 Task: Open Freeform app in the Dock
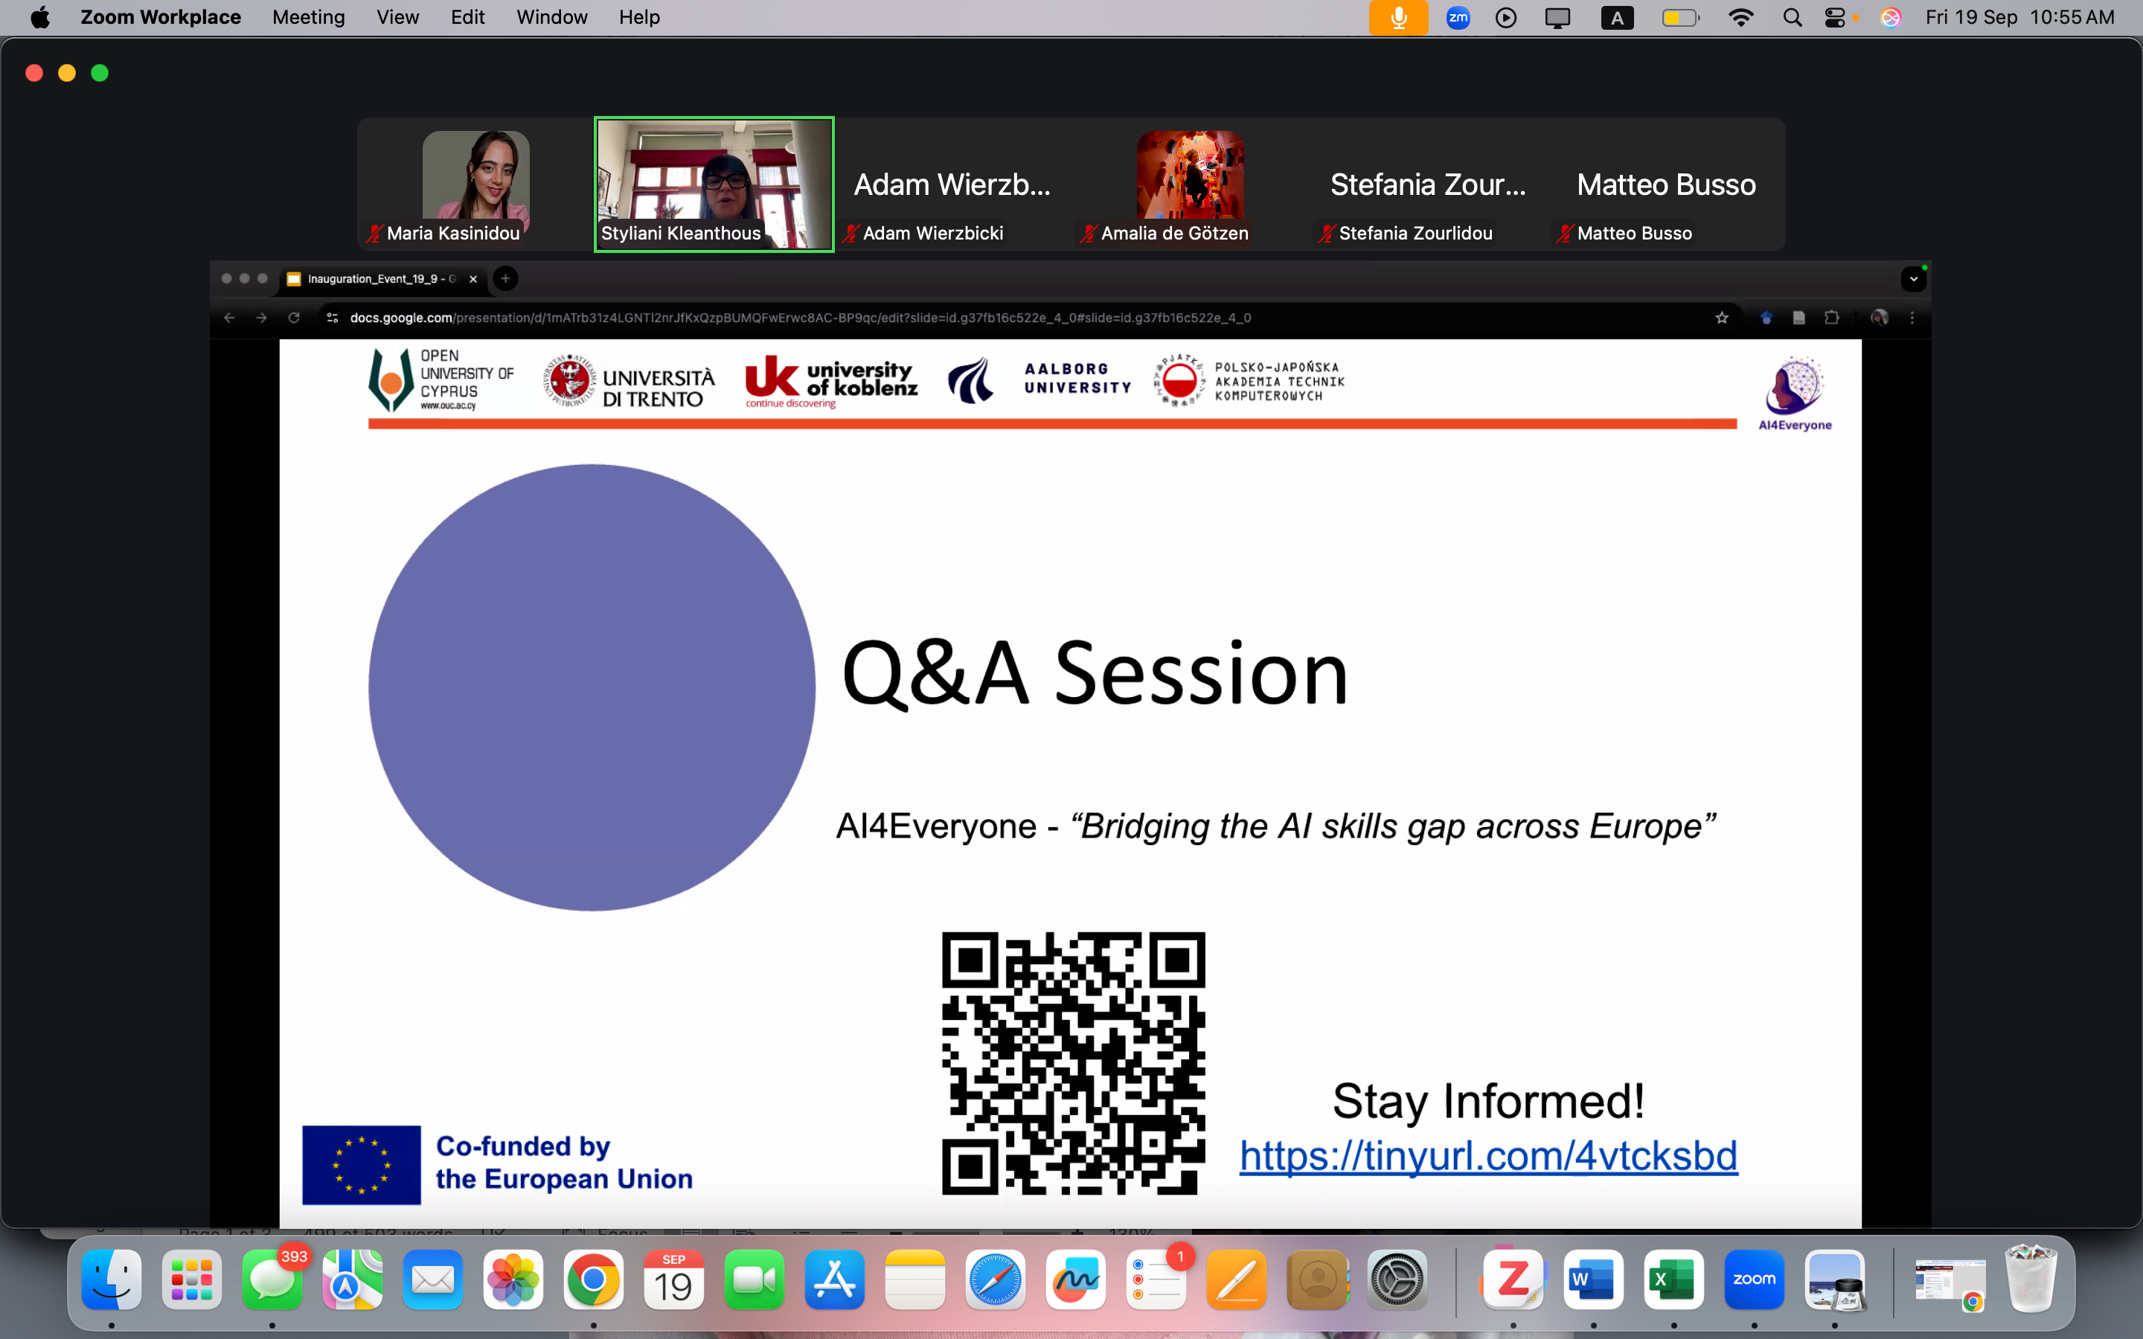pos(1075,1279)
